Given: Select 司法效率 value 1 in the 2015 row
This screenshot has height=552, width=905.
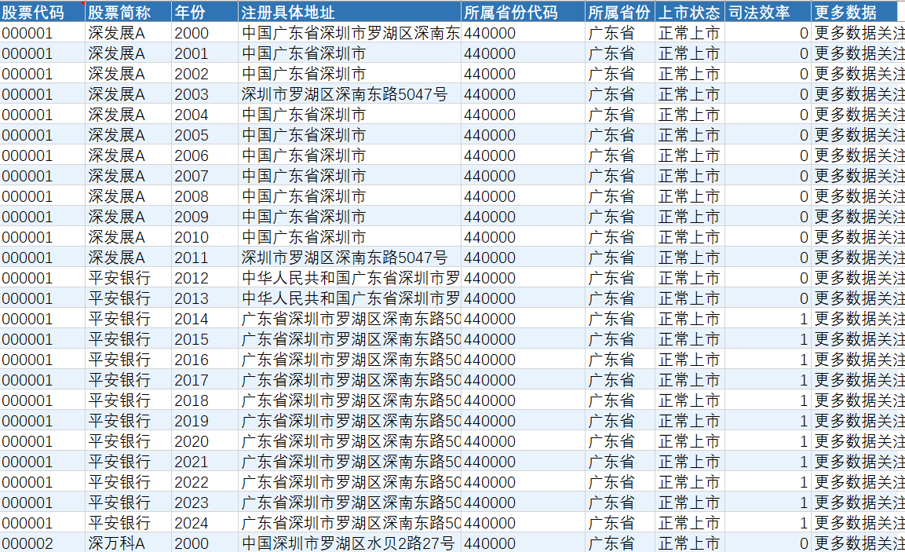Looking at the screenshot, I should pyautogui.click(x=768, y=339).
